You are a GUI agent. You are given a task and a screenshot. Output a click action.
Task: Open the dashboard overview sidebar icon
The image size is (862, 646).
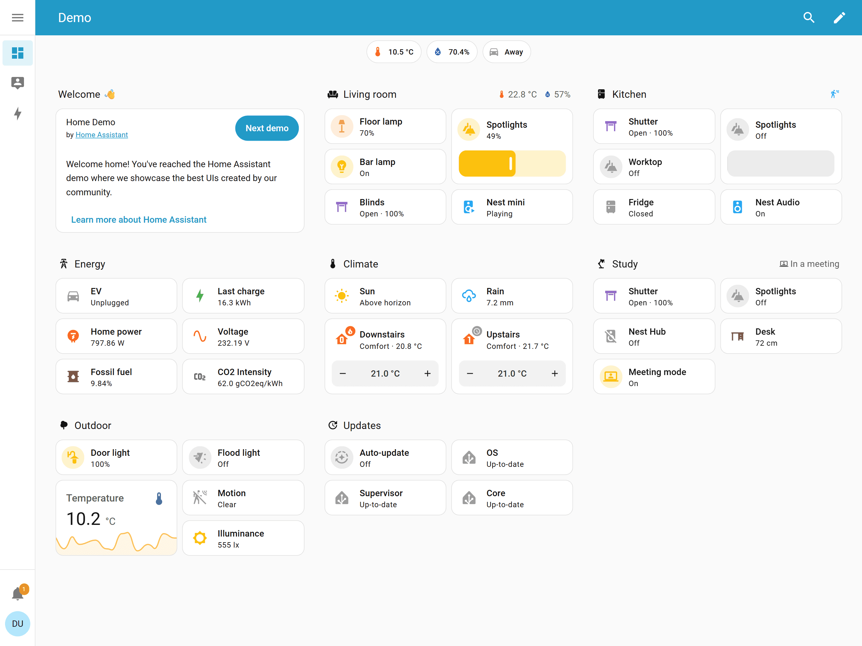pos(18,53)
